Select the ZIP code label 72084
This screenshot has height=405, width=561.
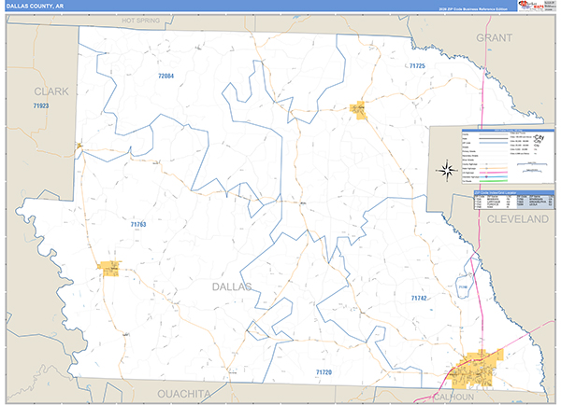[166, 76]
